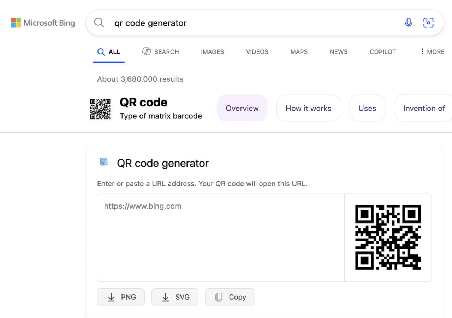Screen dimensions: 452x318
Task: Open the IMAGES tab
Action: [x=212, y=52]
